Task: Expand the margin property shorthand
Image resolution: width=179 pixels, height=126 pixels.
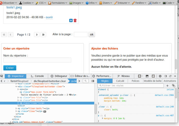Action: pos(102,118)
